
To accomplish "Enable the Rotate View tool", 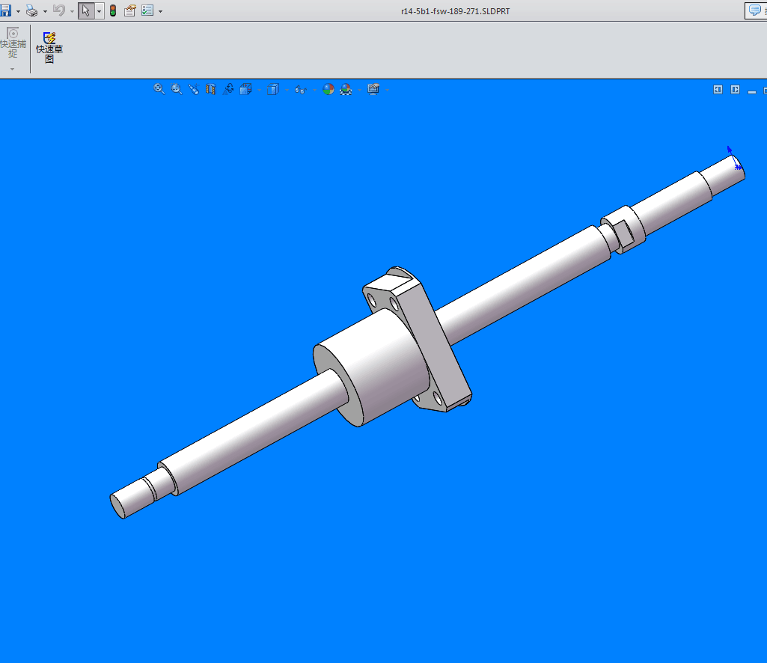I will tap(228, 89).
